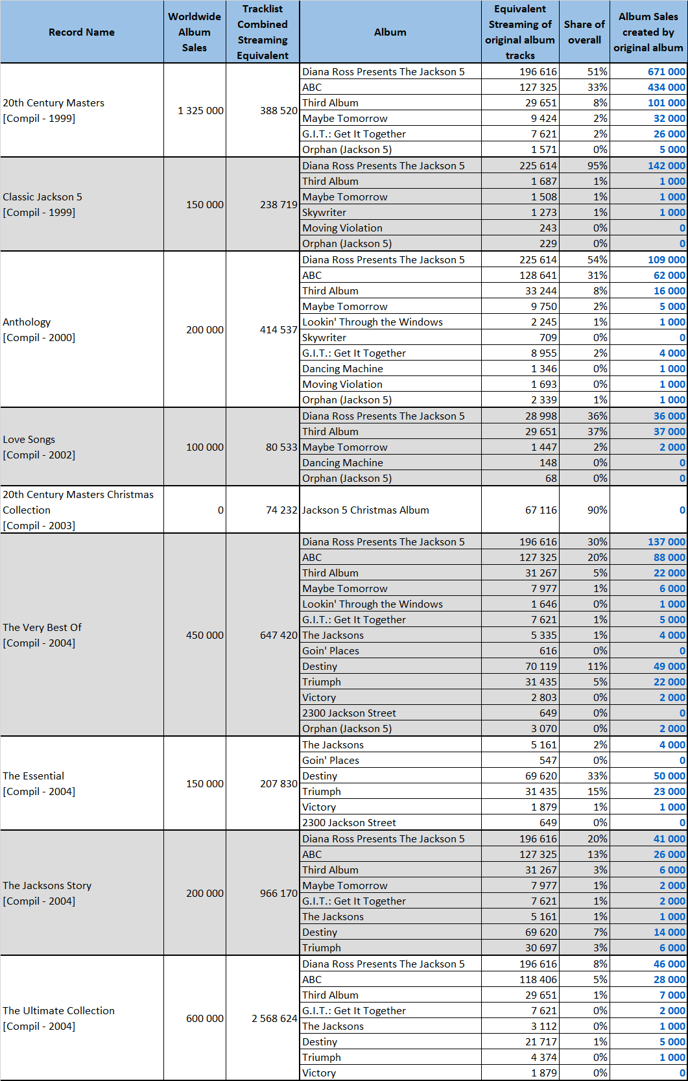Image resolution: width=688 pixels, height=1081 pixels.
Task: Click the 2 568 624 streaming equivalent value
Action: [275, 1019]
